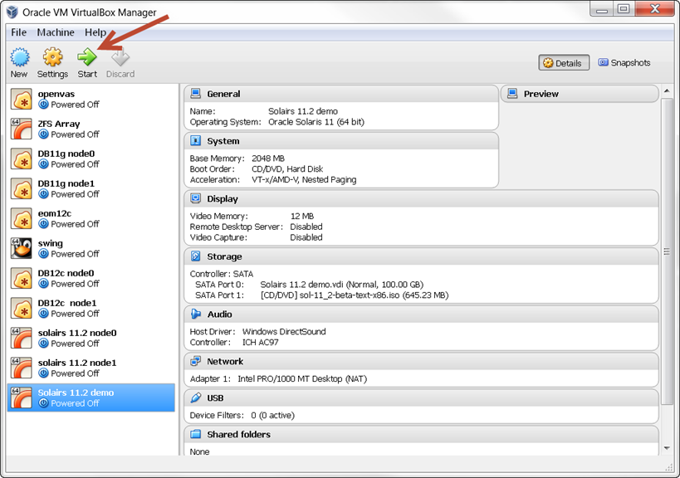Viewport: 680px width, 478px height.
Task: Click the Solairs 11.2 demo VM icon
Action: click(x=22, y=398)
